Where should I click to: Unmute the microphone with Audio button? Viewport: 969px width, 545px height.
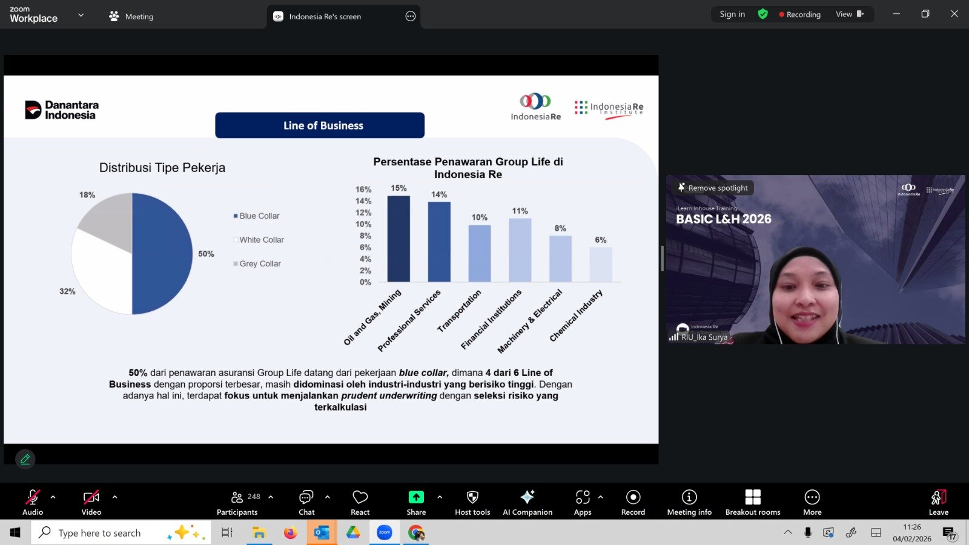pyautogui.click(x=33, y=503)
